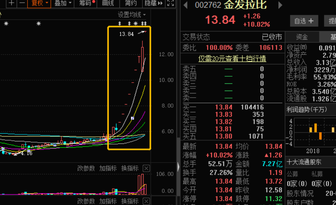Click 买四 price 13.81
Screen dimensions: 336x205
click(224, 129)
